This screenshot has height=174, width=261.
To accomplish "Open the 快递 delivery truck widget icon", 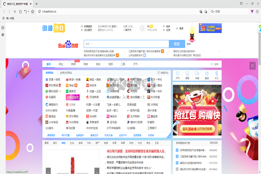I will point(197,75).
